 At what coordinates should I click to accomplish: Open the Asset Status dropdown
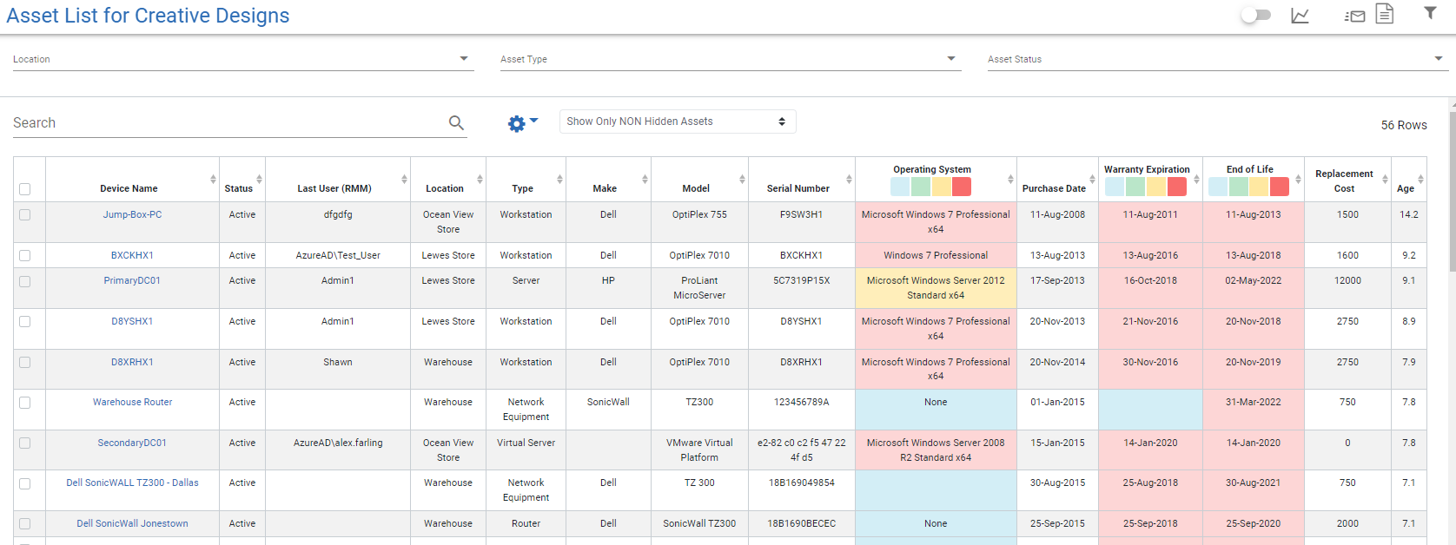(1218, 59)
